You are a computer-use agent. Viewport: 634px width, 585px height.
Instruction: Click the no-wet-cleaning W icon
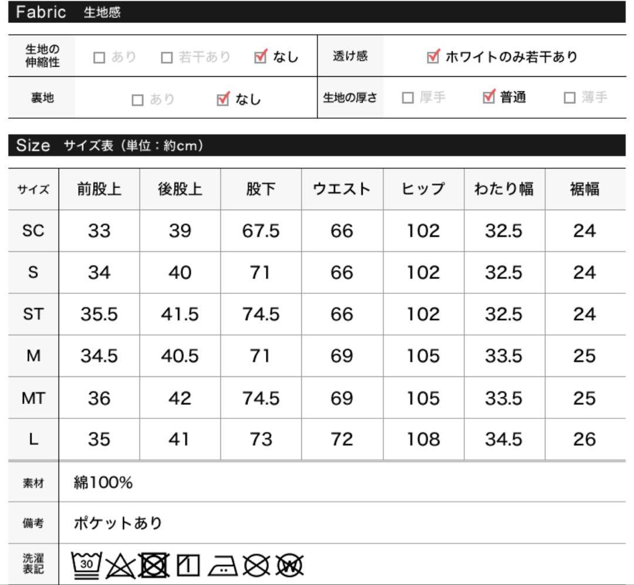(x=289, y=566)
